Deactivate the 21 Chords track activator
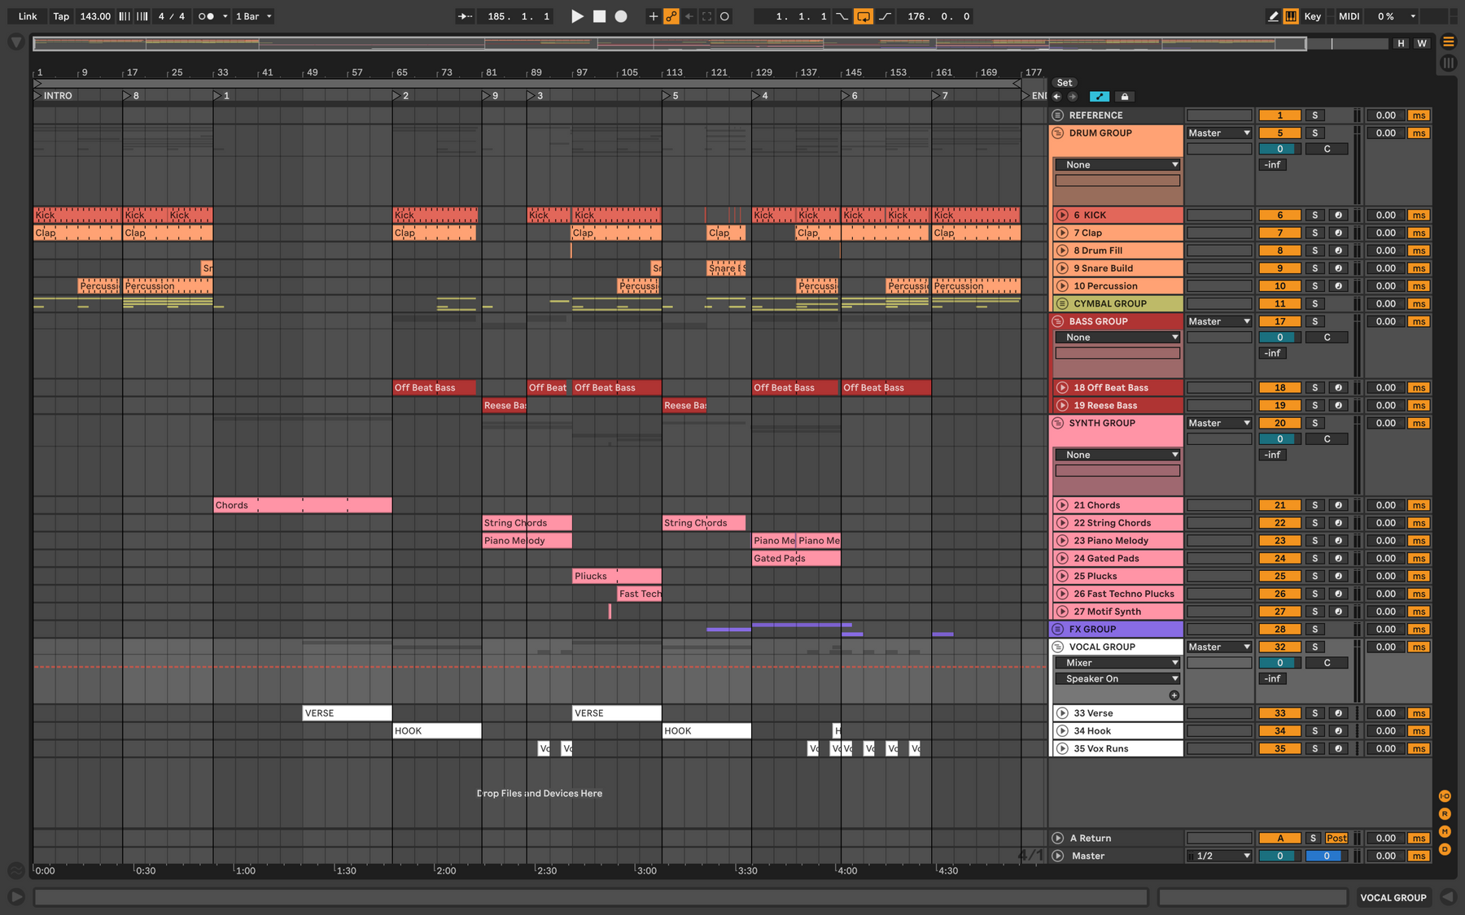Viewport: 1465px width, 915px height. coord(1280,506)
